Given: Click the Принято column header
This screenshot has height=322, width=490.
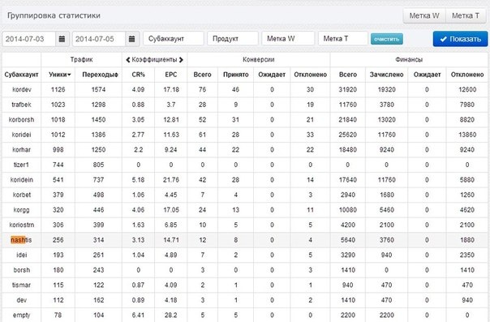Looking at the screenshot, I should (x=235, y=75).
